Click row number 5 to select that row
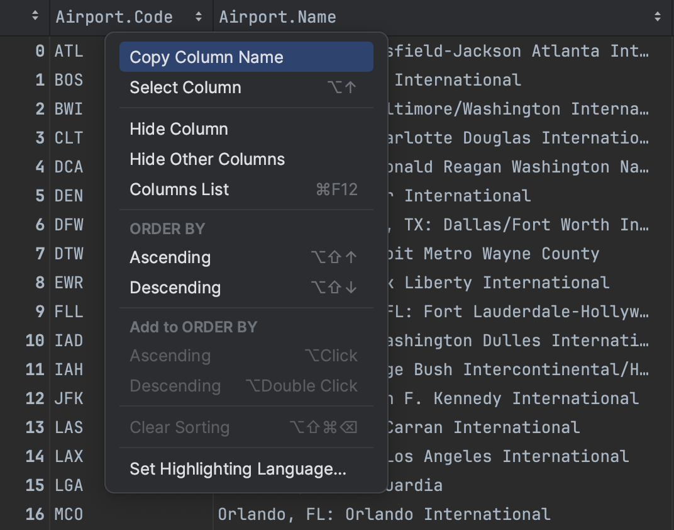The width and height of the screenshot is (674, 530). click(39, 196)
